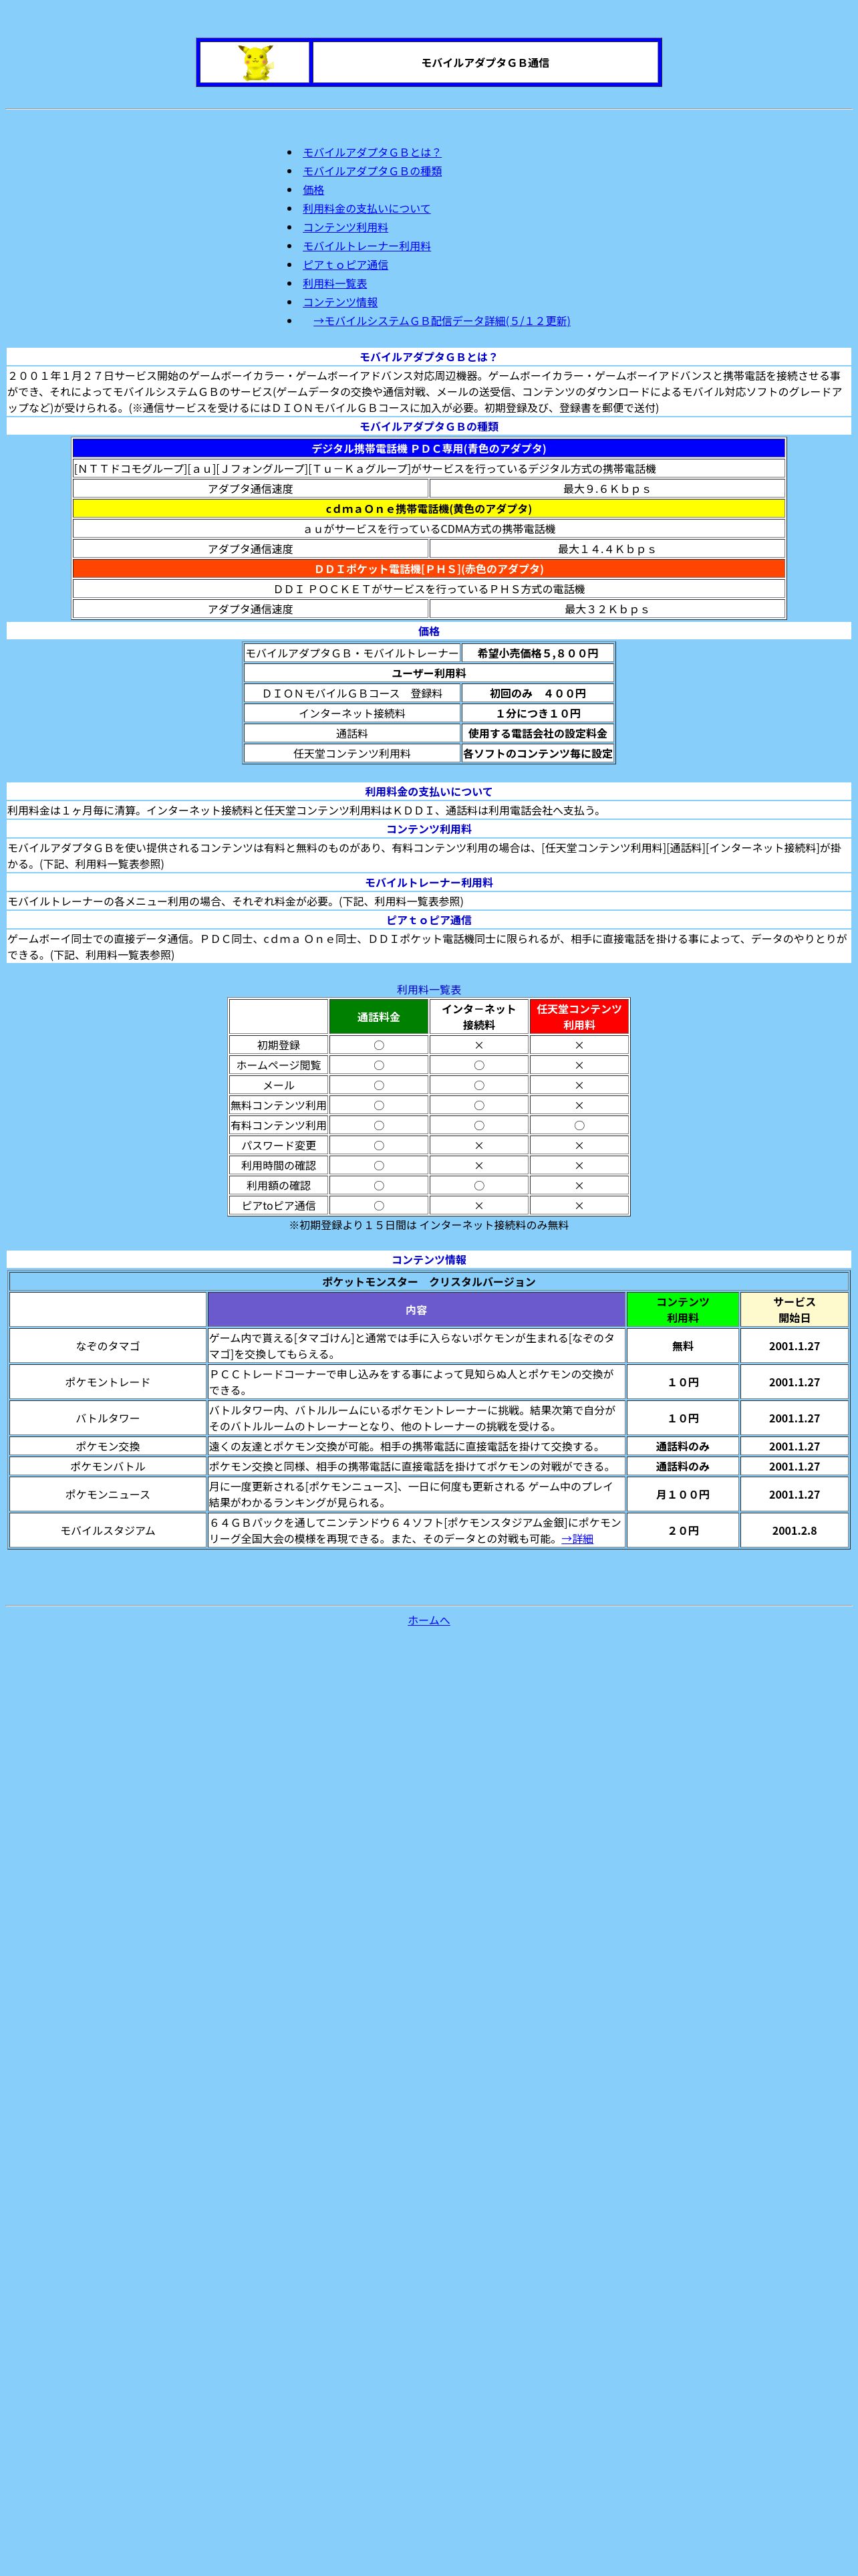Click the インターネット接続料 column header in fee table
858x2576 pixels.
[x=478, y=1017]
